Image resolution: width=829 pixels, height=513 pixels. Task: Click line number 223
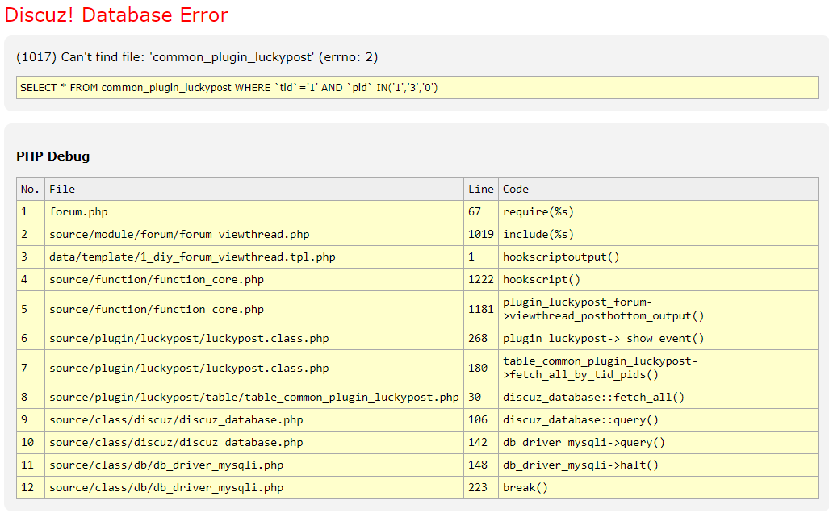tap(480, 488)
